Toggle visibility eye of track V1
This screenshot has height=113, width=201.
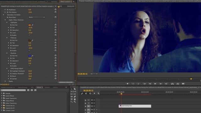(94, 106)
